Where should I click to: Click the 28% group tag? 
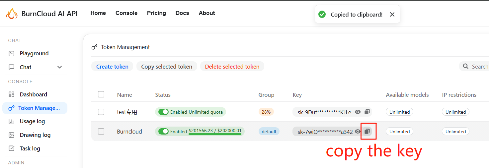tap(266, 112)
